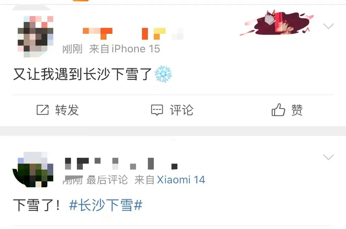Screen dimensions: 346x229
Task: Open the #长沙下雪# hashtag topic
Action: [x=106, y=205]
